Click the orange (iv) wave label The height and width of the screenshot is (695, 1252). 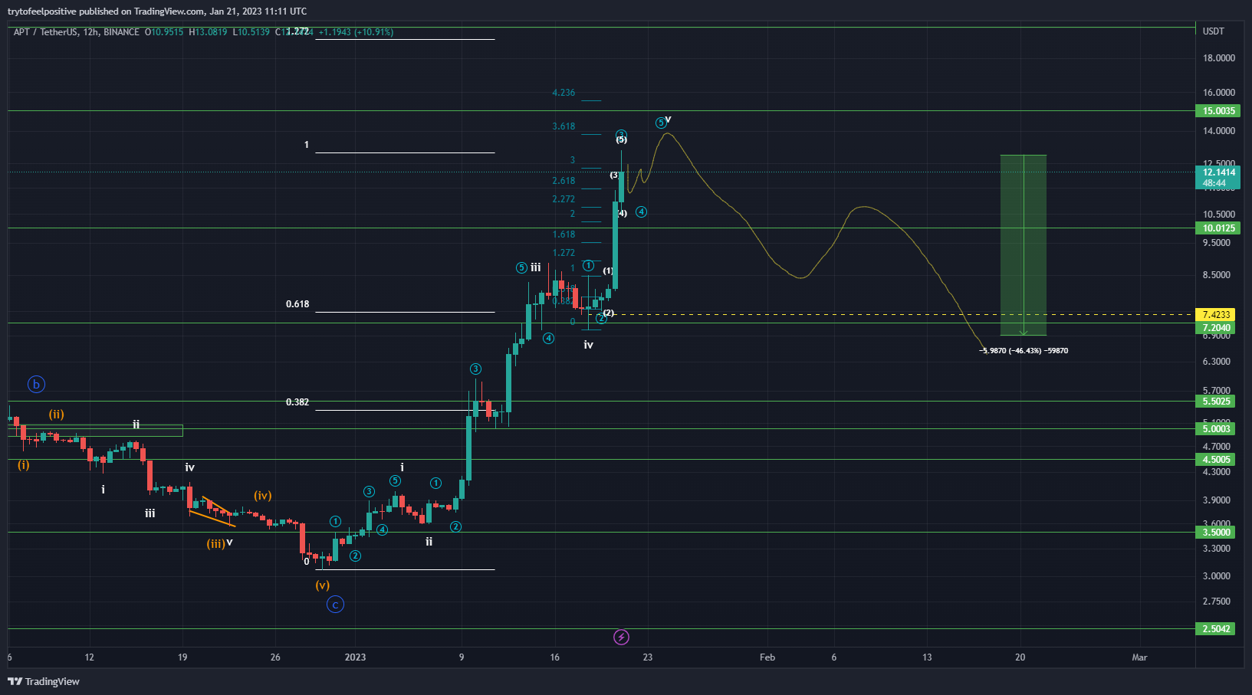[263, 496]
